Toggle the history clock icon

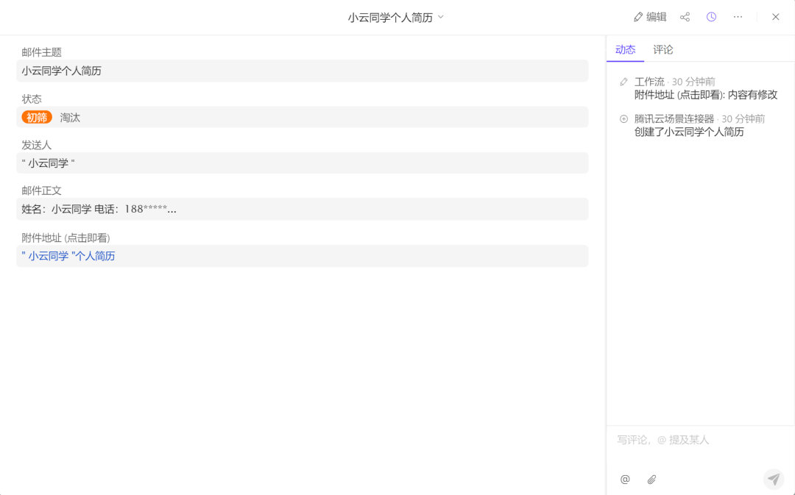(x=711, y=17)
